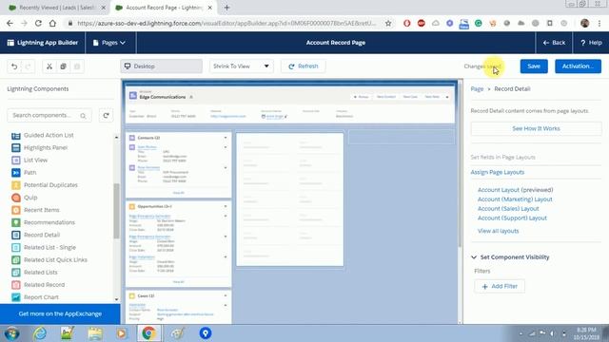Click the Activation button
Image resolution: width=609 pixels, height=342 pixels.
coord(578,66)
